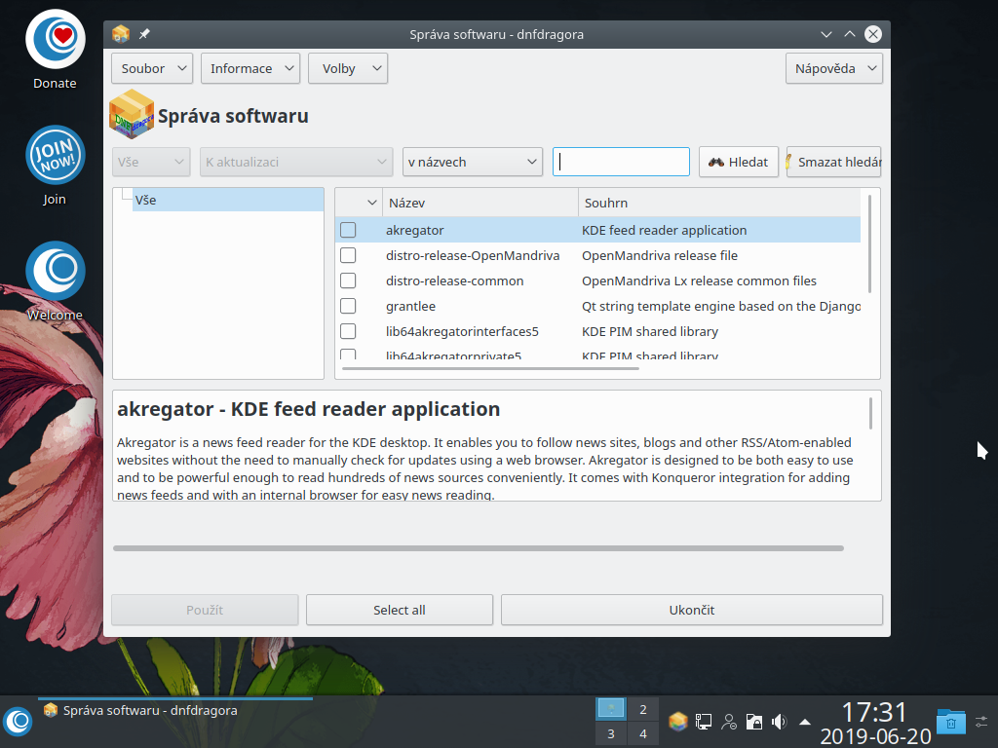Open the Soubor menu

(151, 68)
